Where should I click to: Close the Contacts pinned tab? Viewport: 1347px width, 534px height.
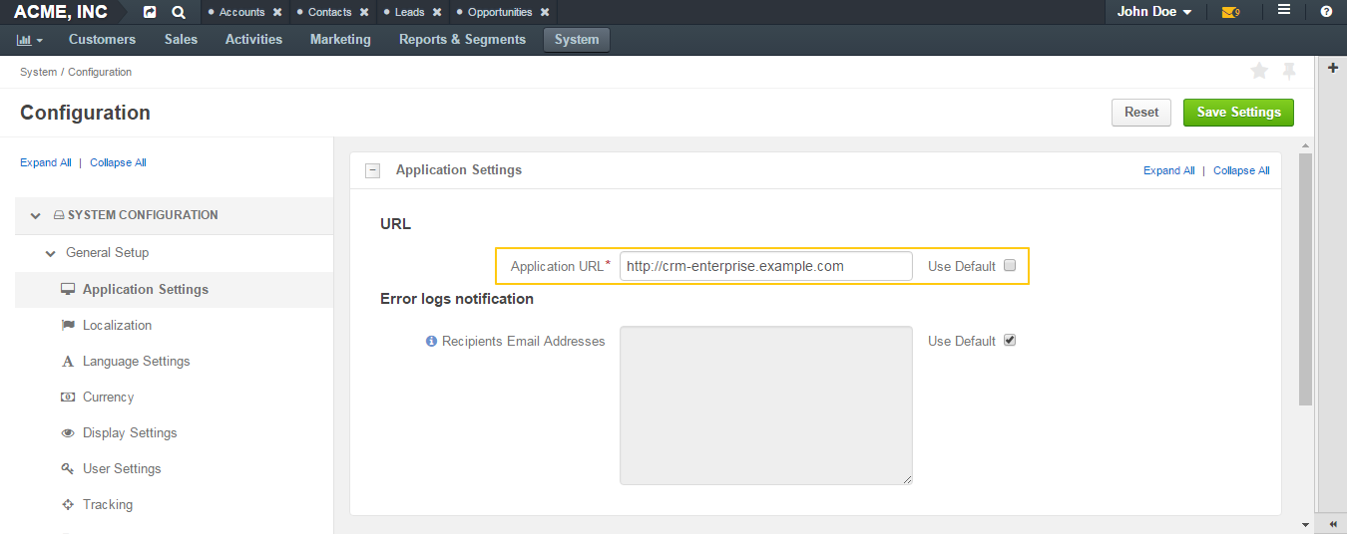pyautogui.click(x=364, y=12)
